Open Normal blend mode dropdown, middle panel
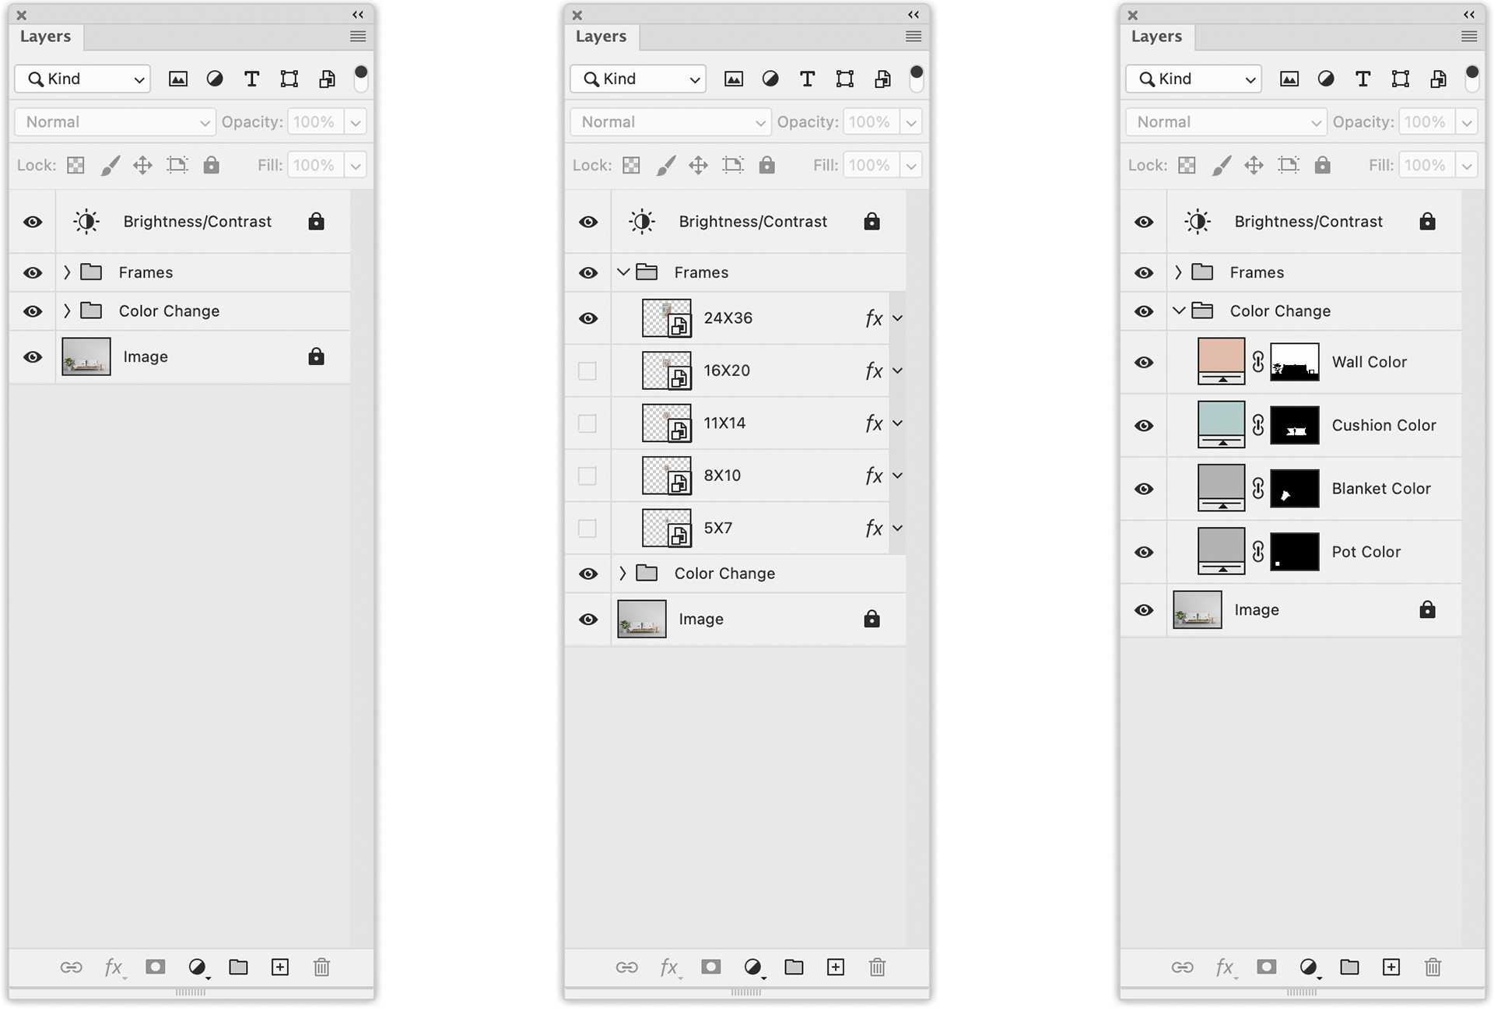This screenshot has height=1011, width=1494. click(671, 122)
